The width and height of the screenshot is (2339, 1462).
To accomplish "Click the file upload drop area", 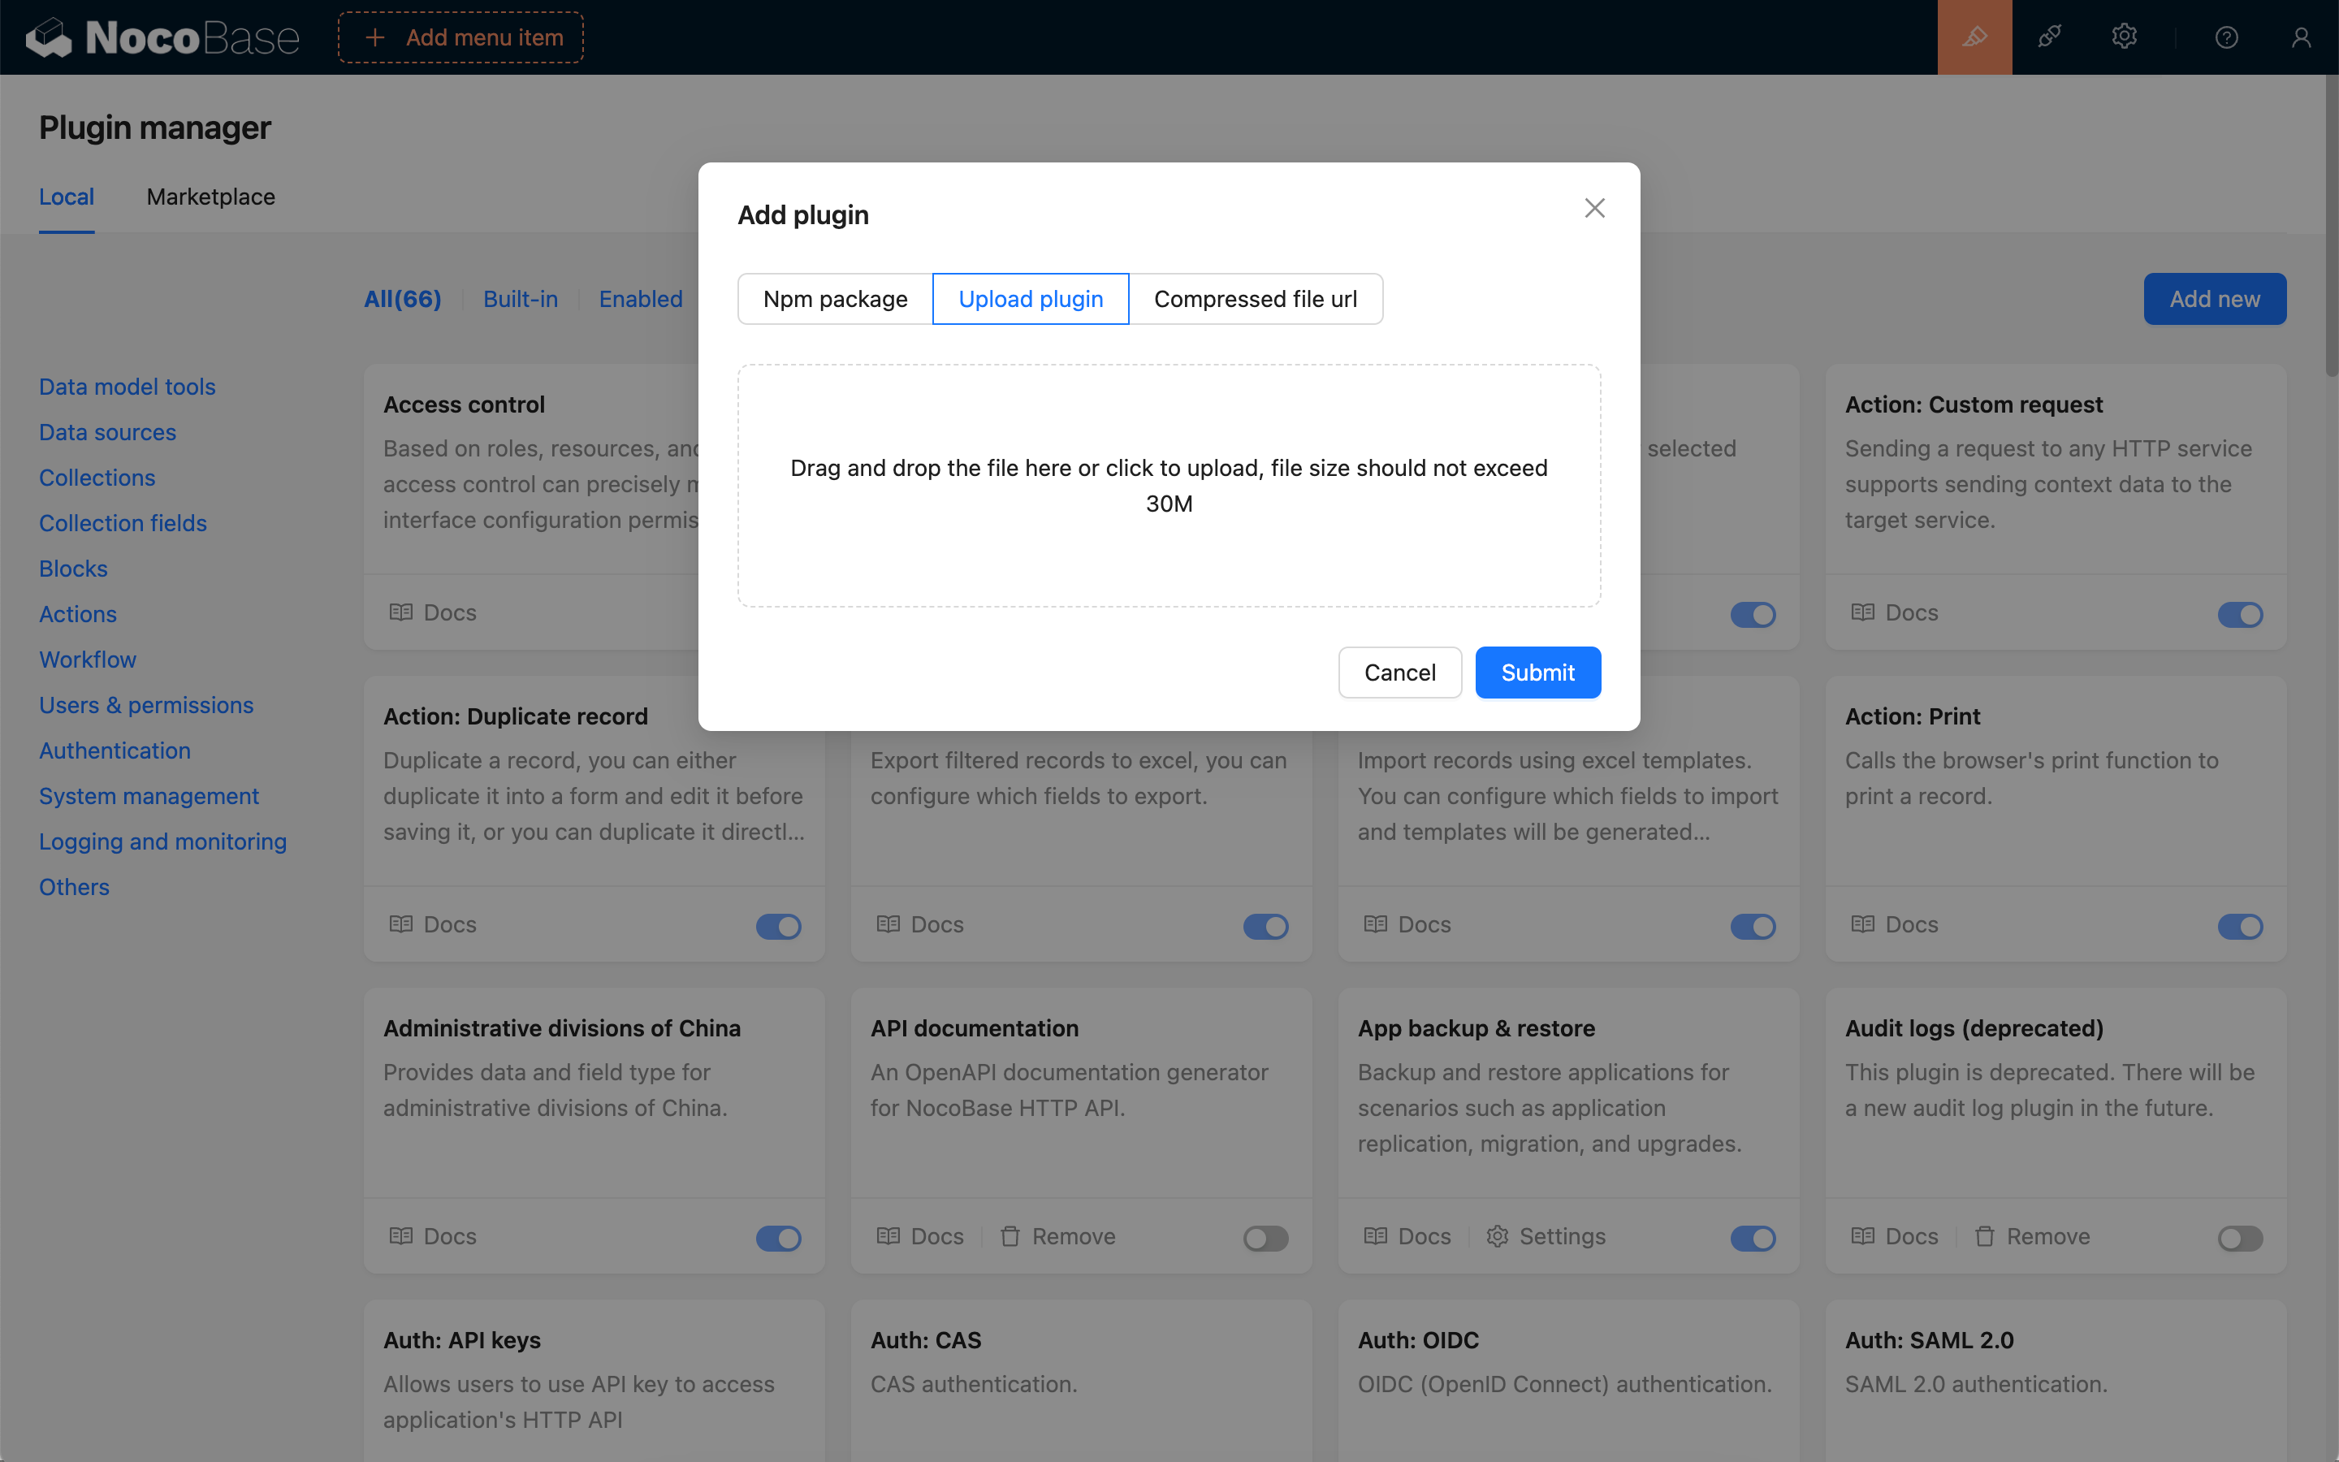I will click(1169, 486).
